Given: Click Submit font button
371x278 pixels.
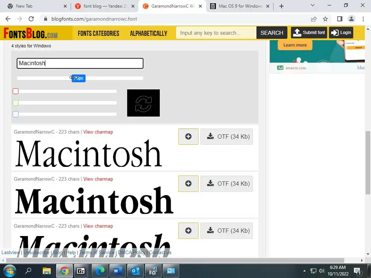Looking at the screenshot, I should pyautogui.click(x=309, y=33).
